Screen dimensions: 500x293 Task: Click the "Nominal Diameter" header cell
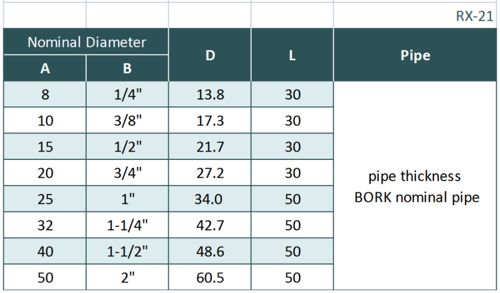tap(87, 42)
